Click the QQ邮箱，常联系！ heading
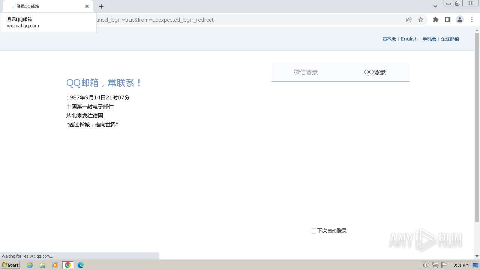 click(x=104, y=83)
